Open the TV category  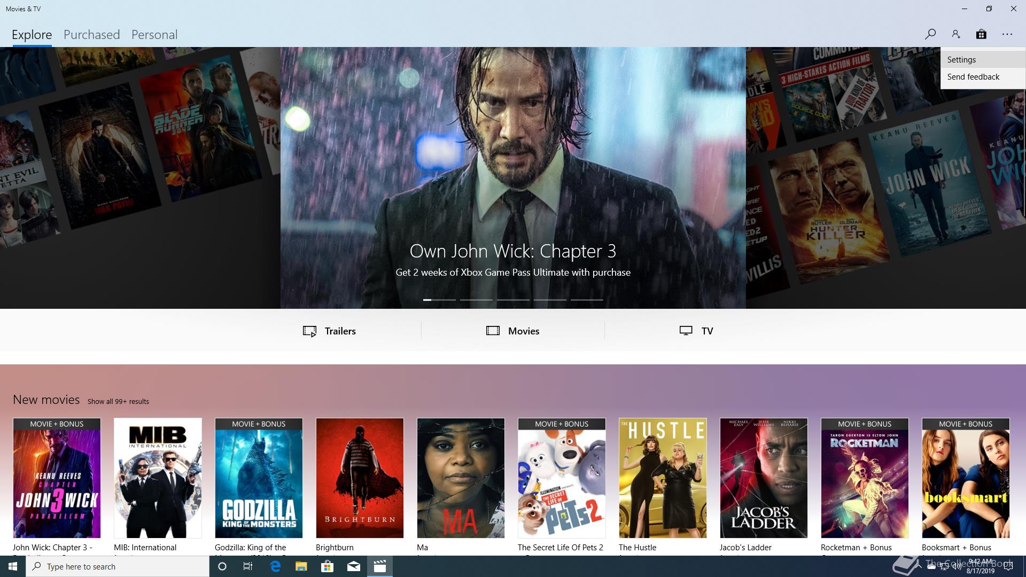pyautogui.click(x=696, y=331)
